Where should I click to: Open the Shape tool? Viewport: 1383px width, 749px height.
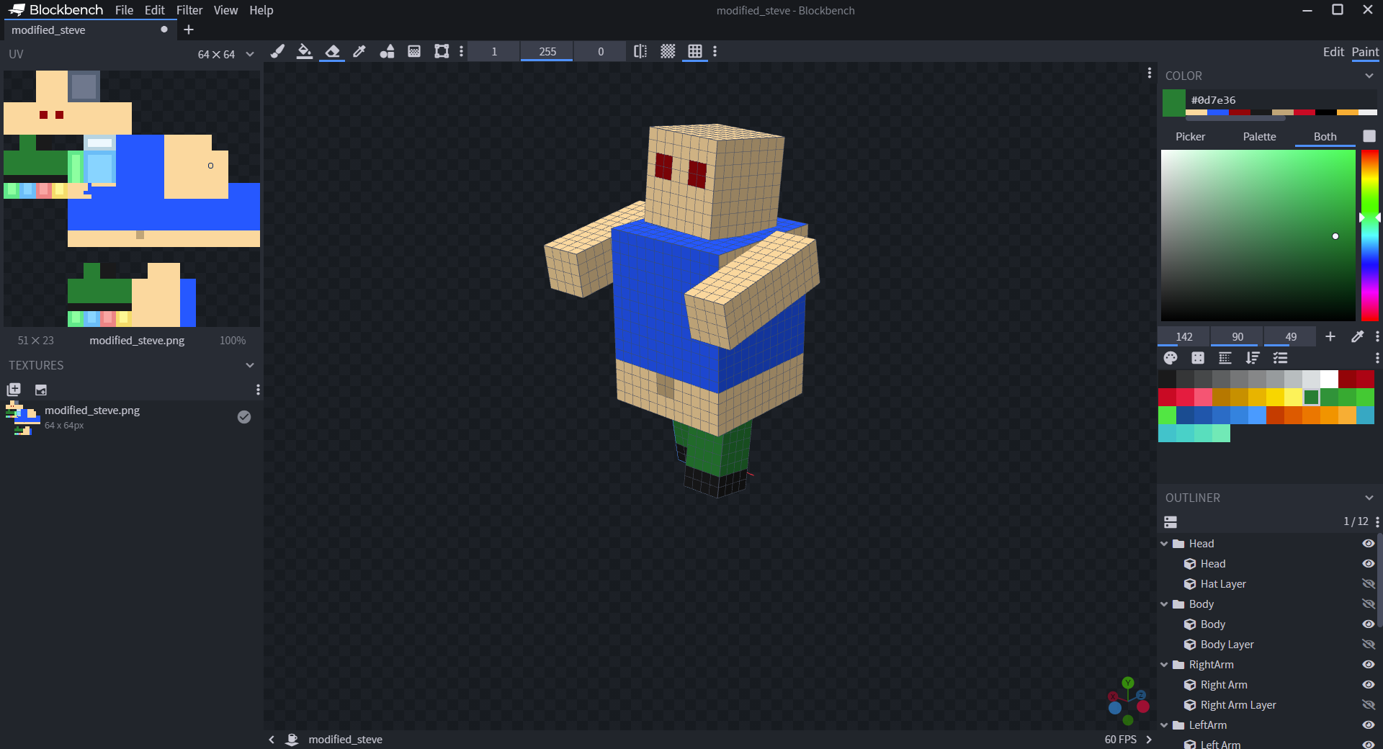tap(387, 51)
